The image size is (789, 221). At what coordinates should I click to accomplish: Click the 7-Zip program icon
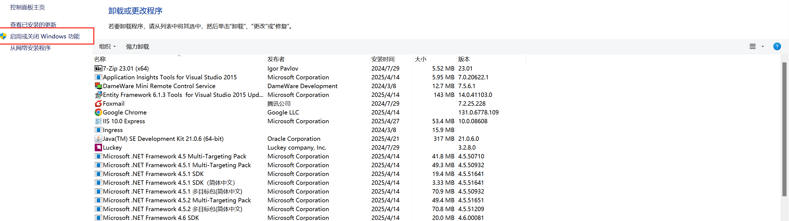click(98, 68)
